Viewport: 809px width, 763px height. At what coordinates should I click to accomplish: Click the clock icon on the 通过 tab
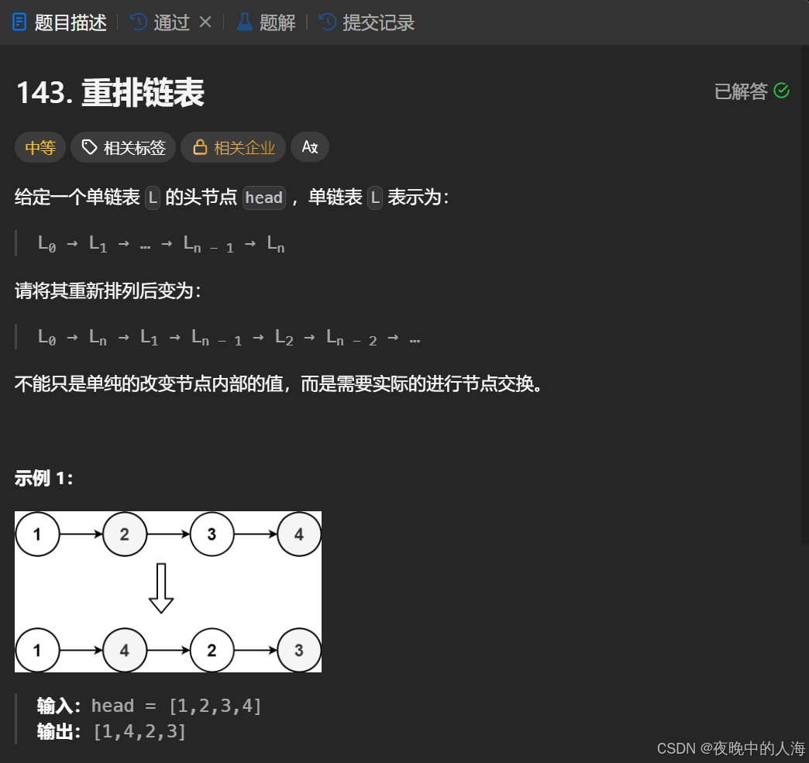pos(138,22)
